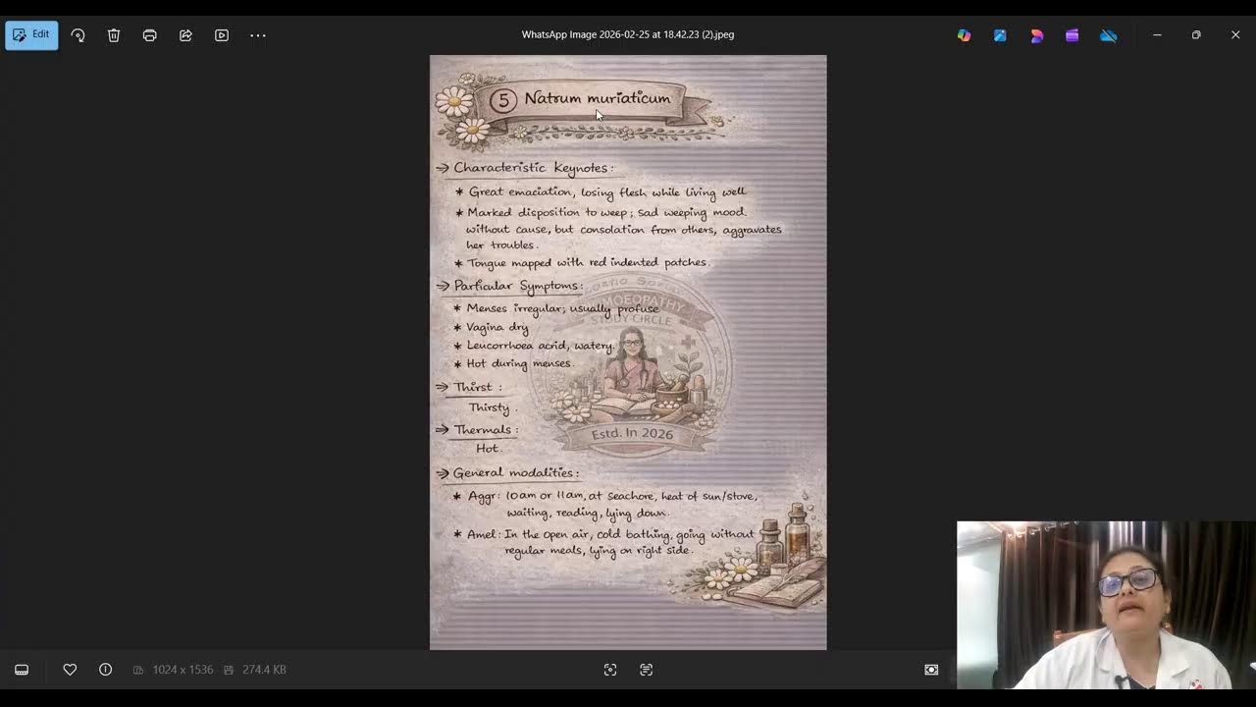Open the Clipchamp pink-orange icon

point(1036,35)
